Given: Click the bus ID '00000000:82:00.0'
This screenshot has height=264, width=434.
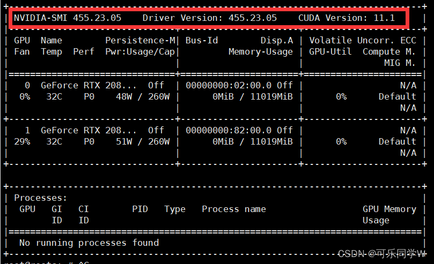Looking at the screenshot, I should tap(229, 131).
